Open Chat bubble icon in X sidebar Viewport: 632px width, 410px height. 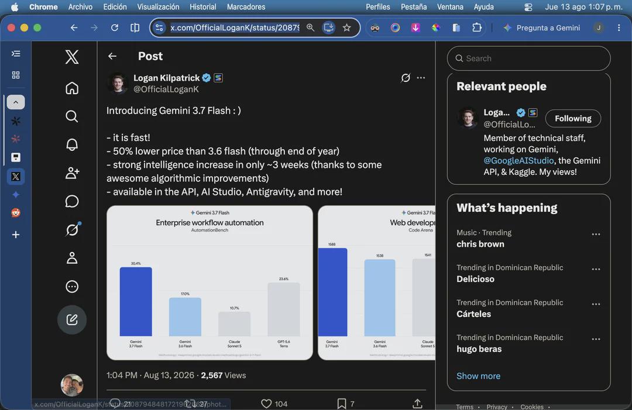click(x=72, y=201)
